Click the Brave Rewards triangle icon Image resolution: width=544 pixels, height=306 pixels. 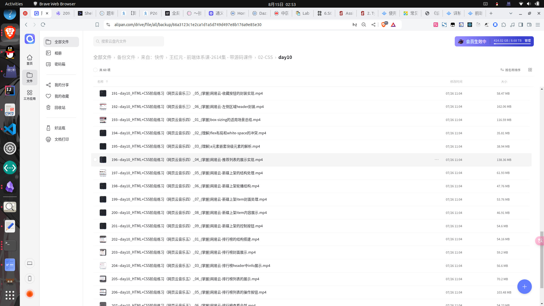click(x=393, y=25)
